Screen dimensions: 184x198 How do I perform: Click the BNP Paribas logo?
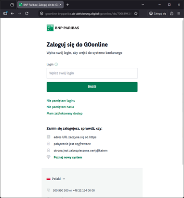(x=63, y=28)
